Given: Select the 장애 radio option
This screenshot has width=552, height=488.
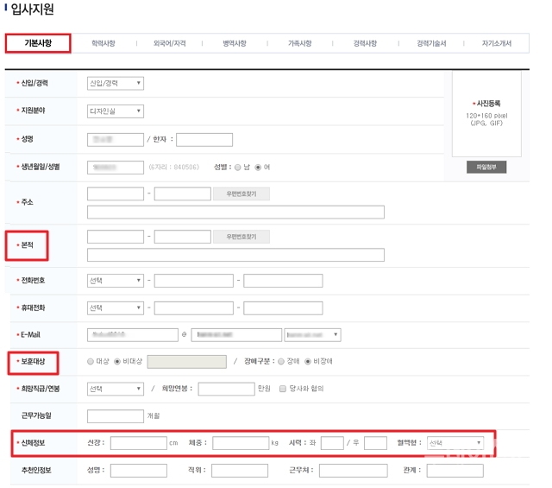Looking at the screenshot, I should point(281,361).
